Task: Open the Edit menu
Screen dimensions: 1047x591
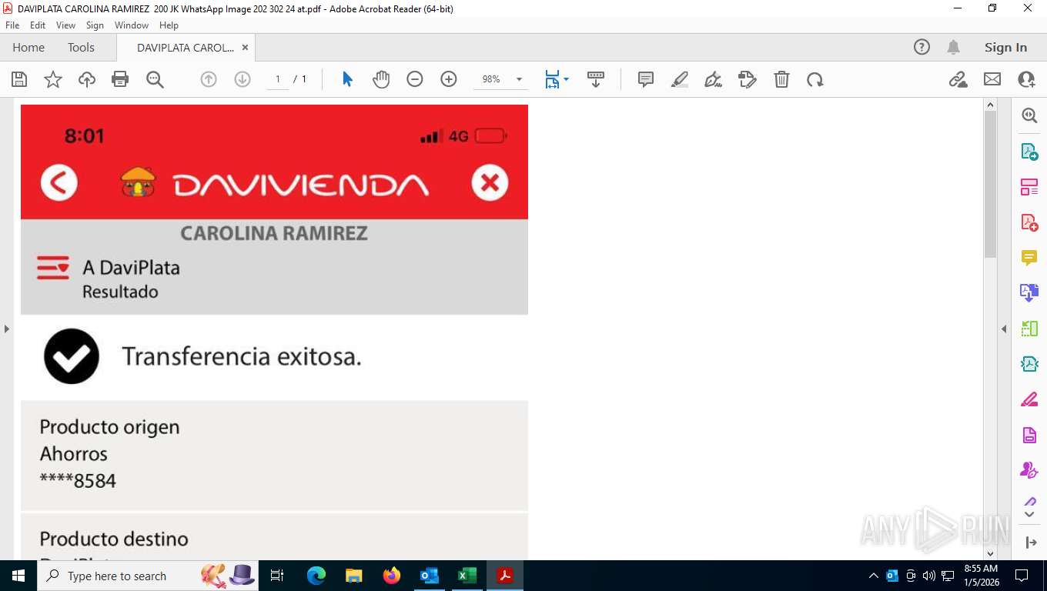Action: tap(38, 25)
